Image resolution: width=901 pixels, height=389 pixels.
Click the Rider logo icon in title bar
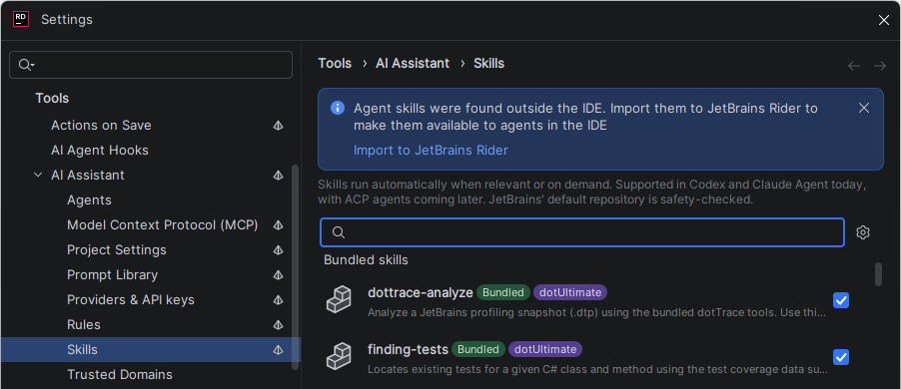click(x=21, y=20)
